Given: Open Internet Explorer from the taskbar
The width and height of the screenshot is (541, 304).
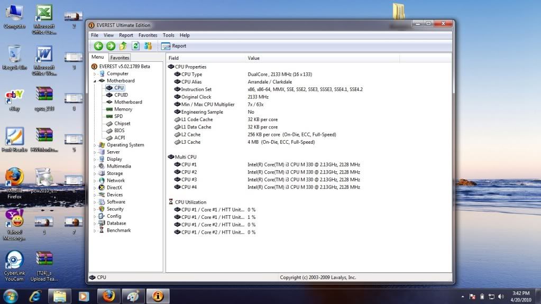Looking at the screenshot, I should click(x=35, y=296).
